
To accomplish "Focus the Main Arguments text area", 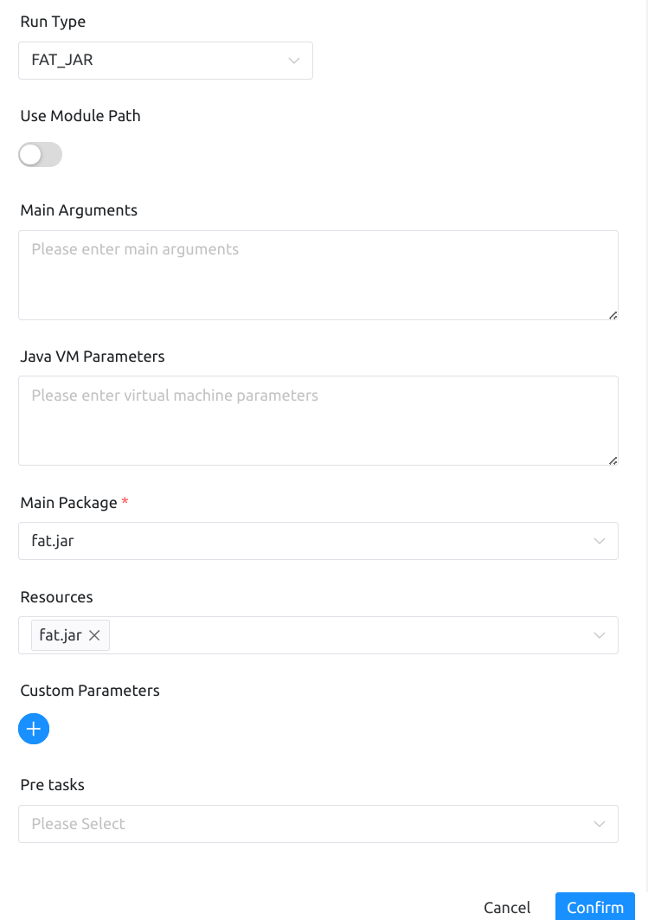I will [x=318, y=275].
